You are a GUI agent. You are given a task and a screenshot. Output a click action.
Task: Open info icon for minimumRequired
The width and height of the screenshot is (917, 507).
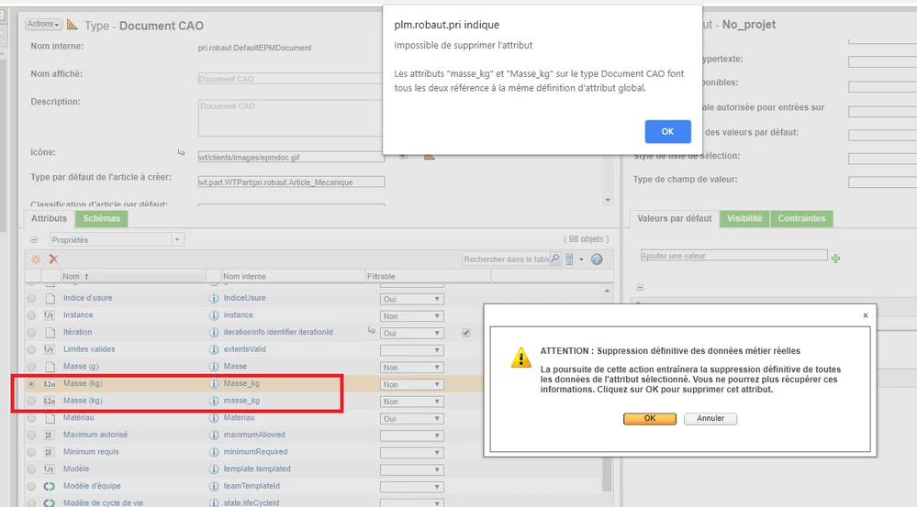pyautogui.click(x=214, y=452)
